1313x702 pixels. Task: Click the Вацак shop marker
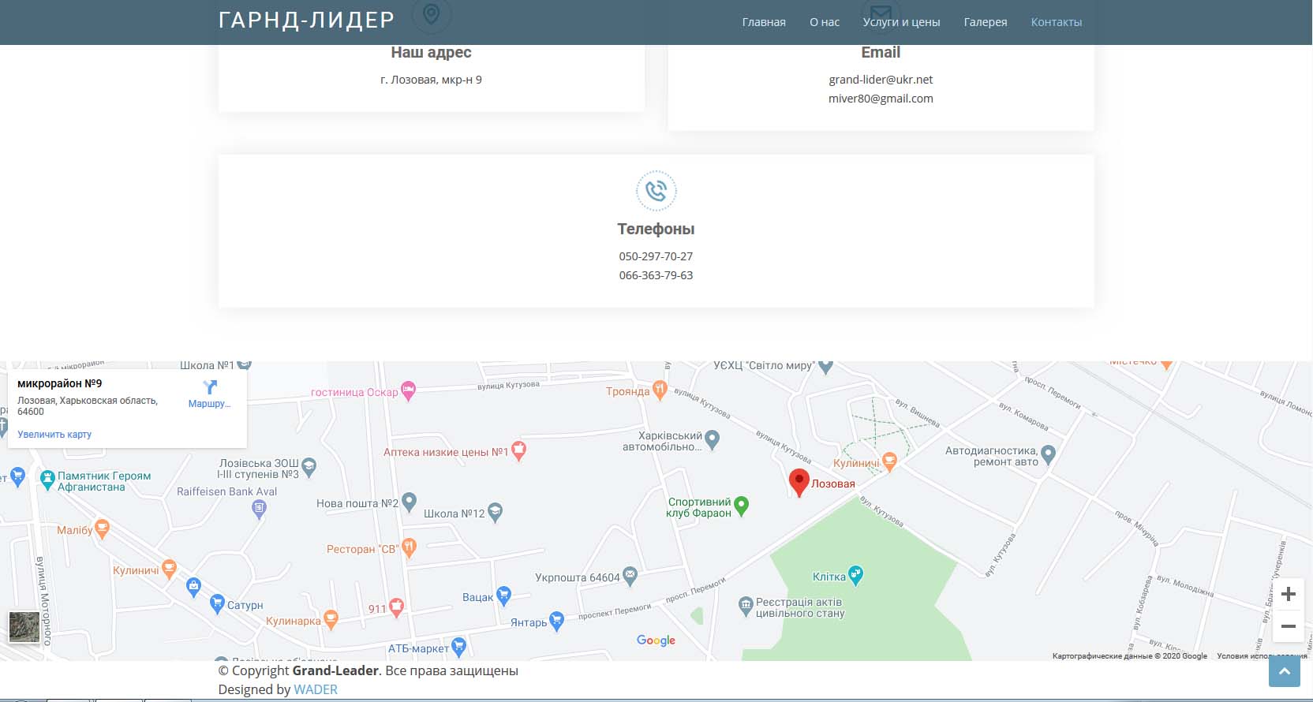pos(503,596)
